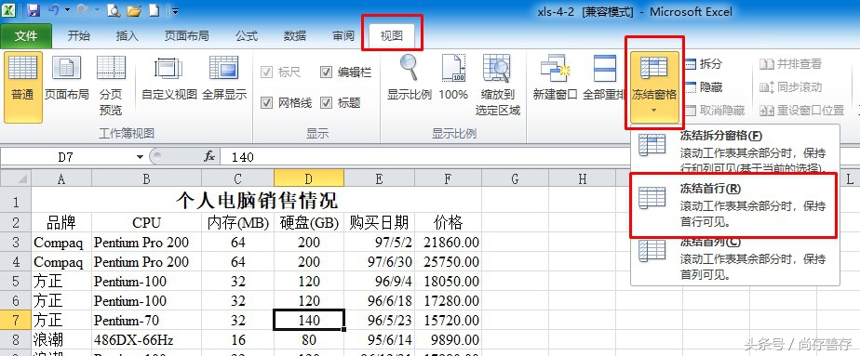
Task: Select the 普通 (Normal) view button
Action: [23, 86]
